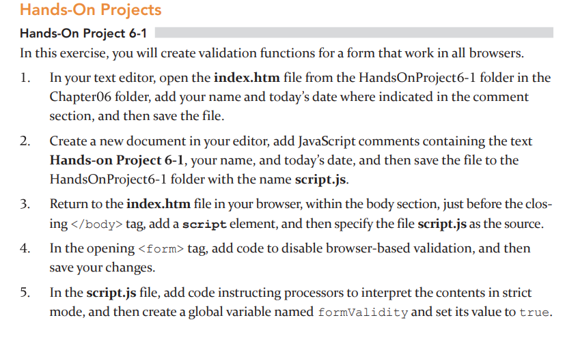Click the number 5 list marker
Viewport: 578px width, 348px height.
[x=25, y=293]
